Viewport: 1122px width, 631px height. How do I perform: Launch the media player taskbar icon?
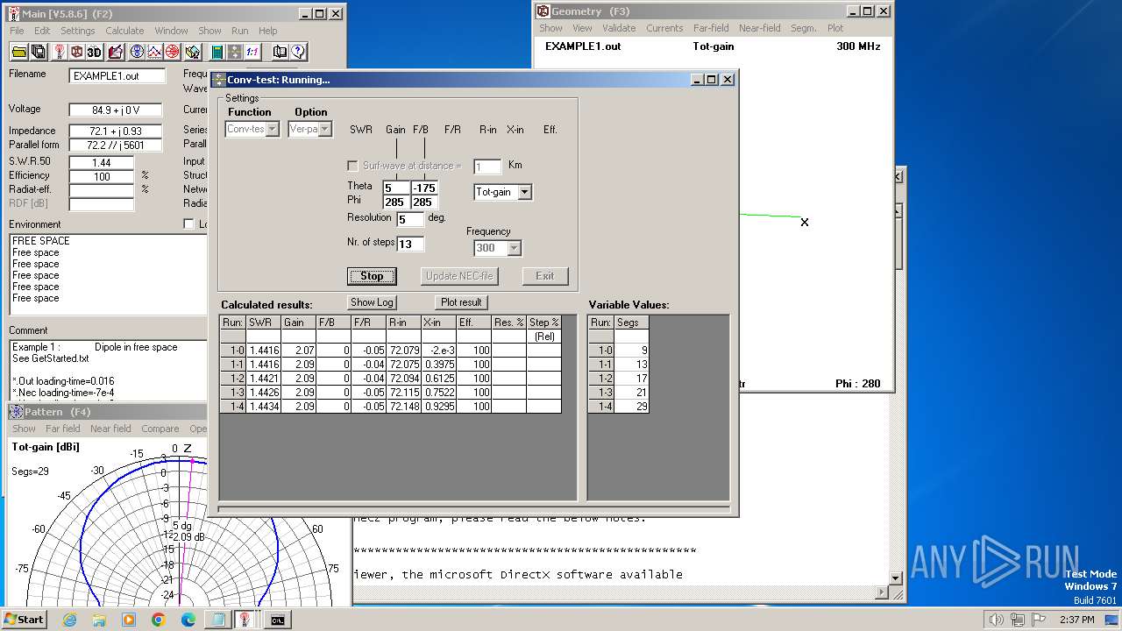(x=129, y=620)
